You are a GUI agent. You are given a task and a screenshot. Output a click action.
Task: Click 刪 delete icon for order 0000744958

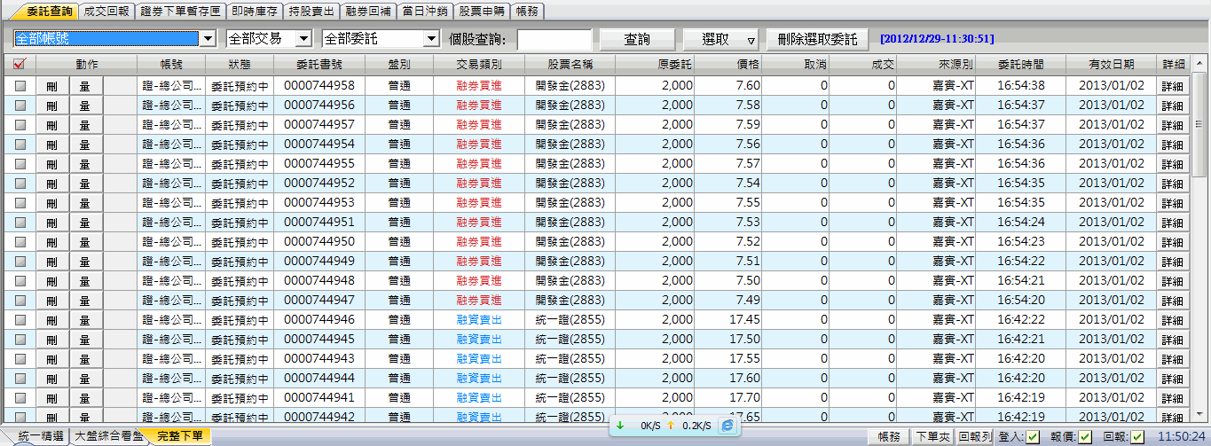pos(51,86)
